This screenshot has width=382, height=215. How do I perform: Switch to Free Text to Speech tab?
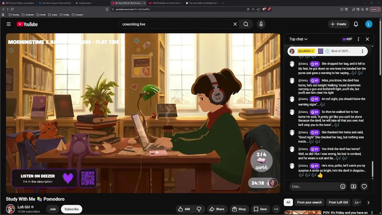(55, 3)
